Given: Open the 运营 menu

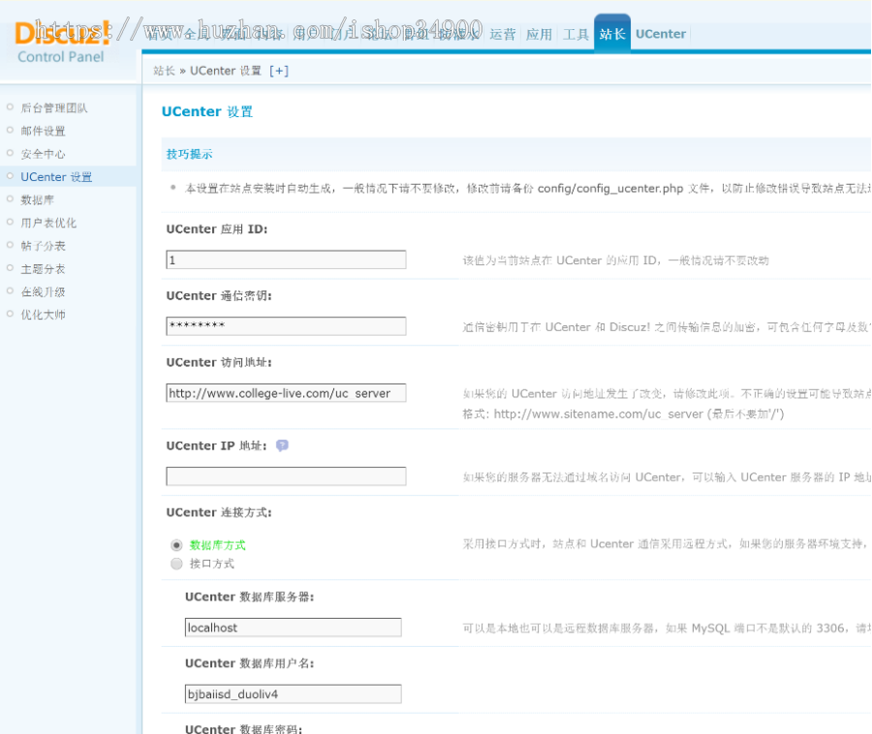Looking at the screenshot, I should 504,32.
